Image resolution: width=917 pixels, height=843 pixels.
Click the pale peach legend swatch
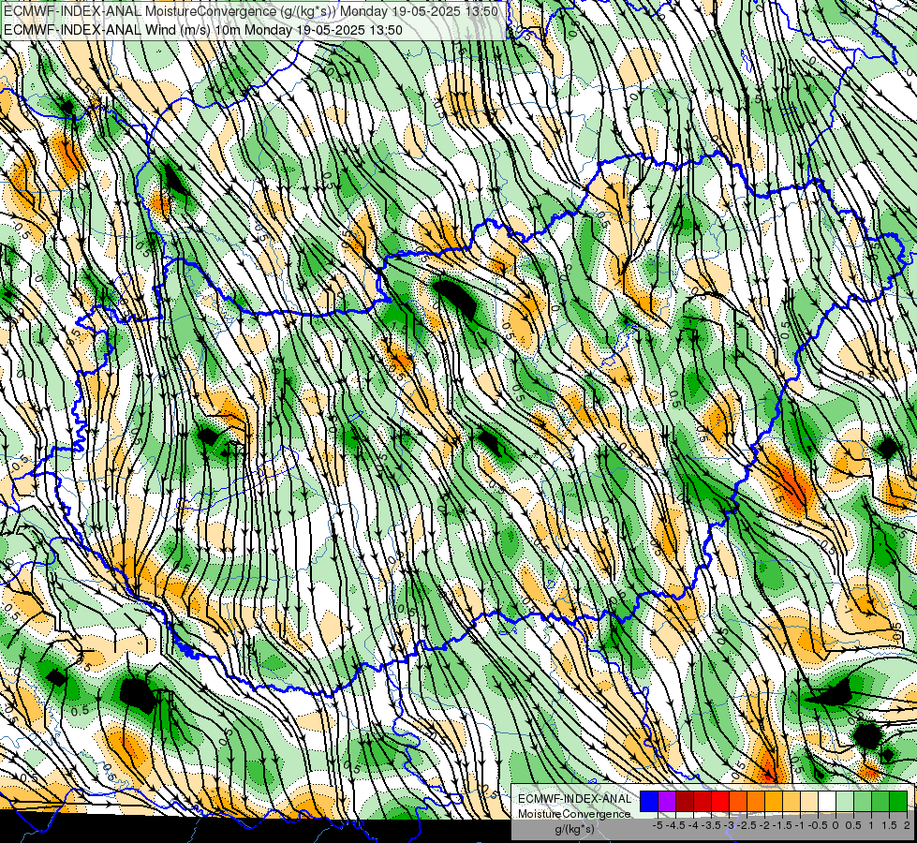[x=809, y=801]
